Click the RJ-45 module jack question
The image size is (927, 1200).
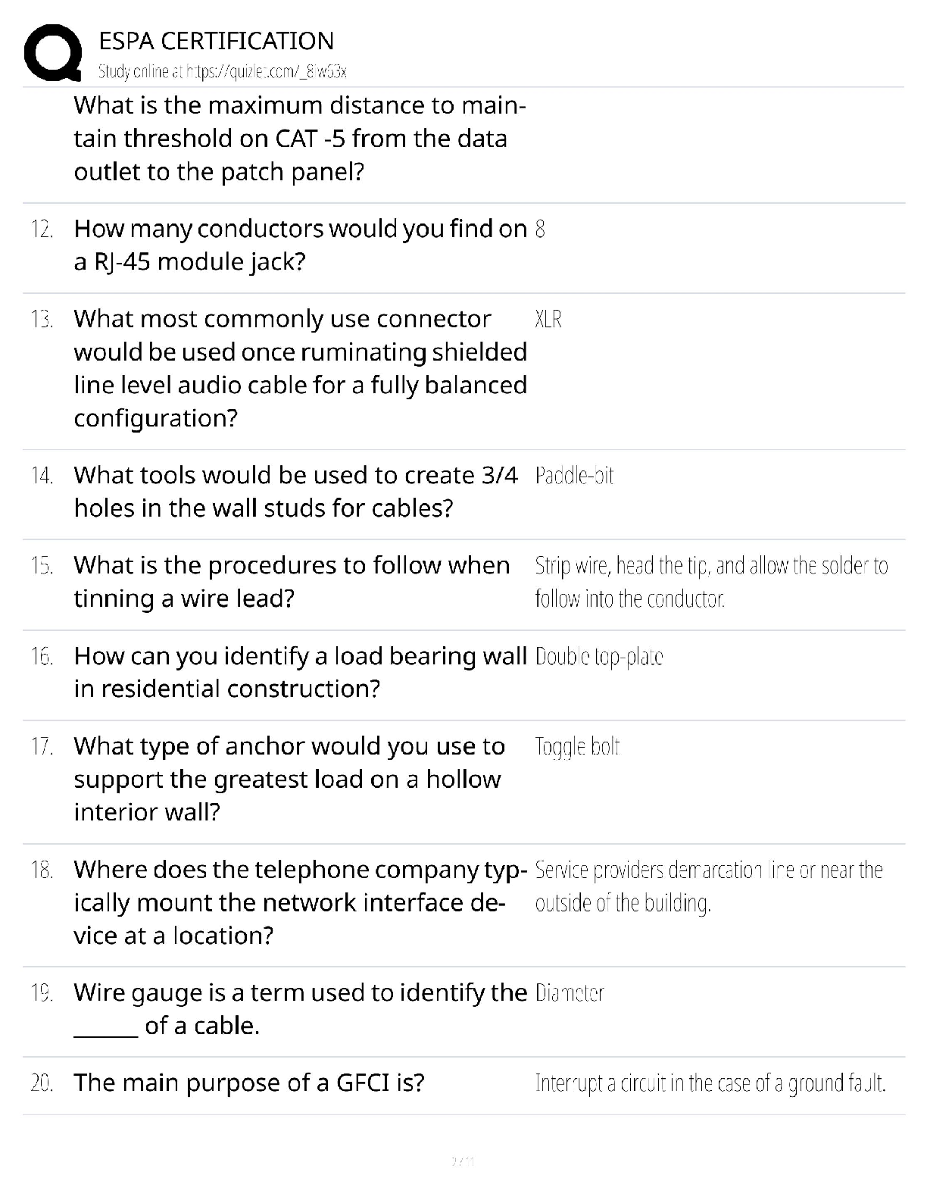click(299, 245)
